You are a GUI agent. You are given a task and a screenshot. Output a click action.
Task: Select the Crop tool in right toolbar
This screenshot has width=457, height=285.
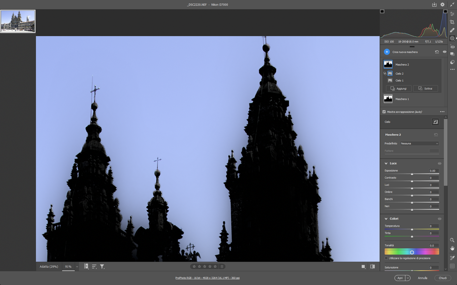pos(452,22)
